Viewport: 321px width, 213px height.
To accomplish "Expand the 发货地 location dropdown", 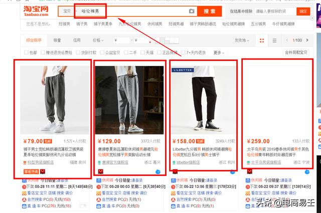I will (x=242, y=40).
